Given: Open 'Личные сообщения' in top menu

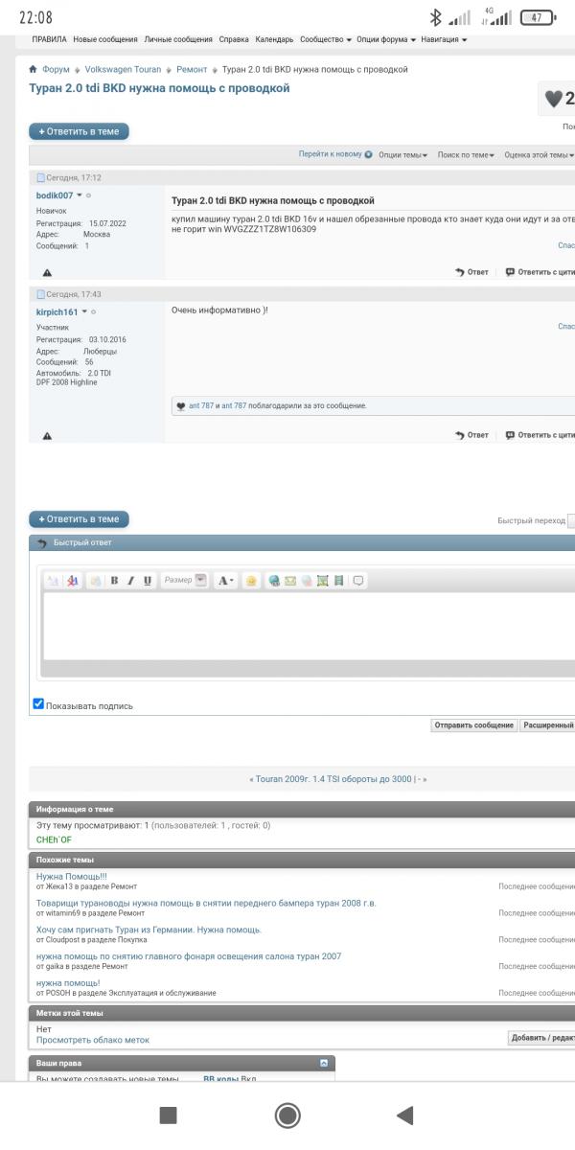Looking at the screenshot, I should [x=178, y=39].
